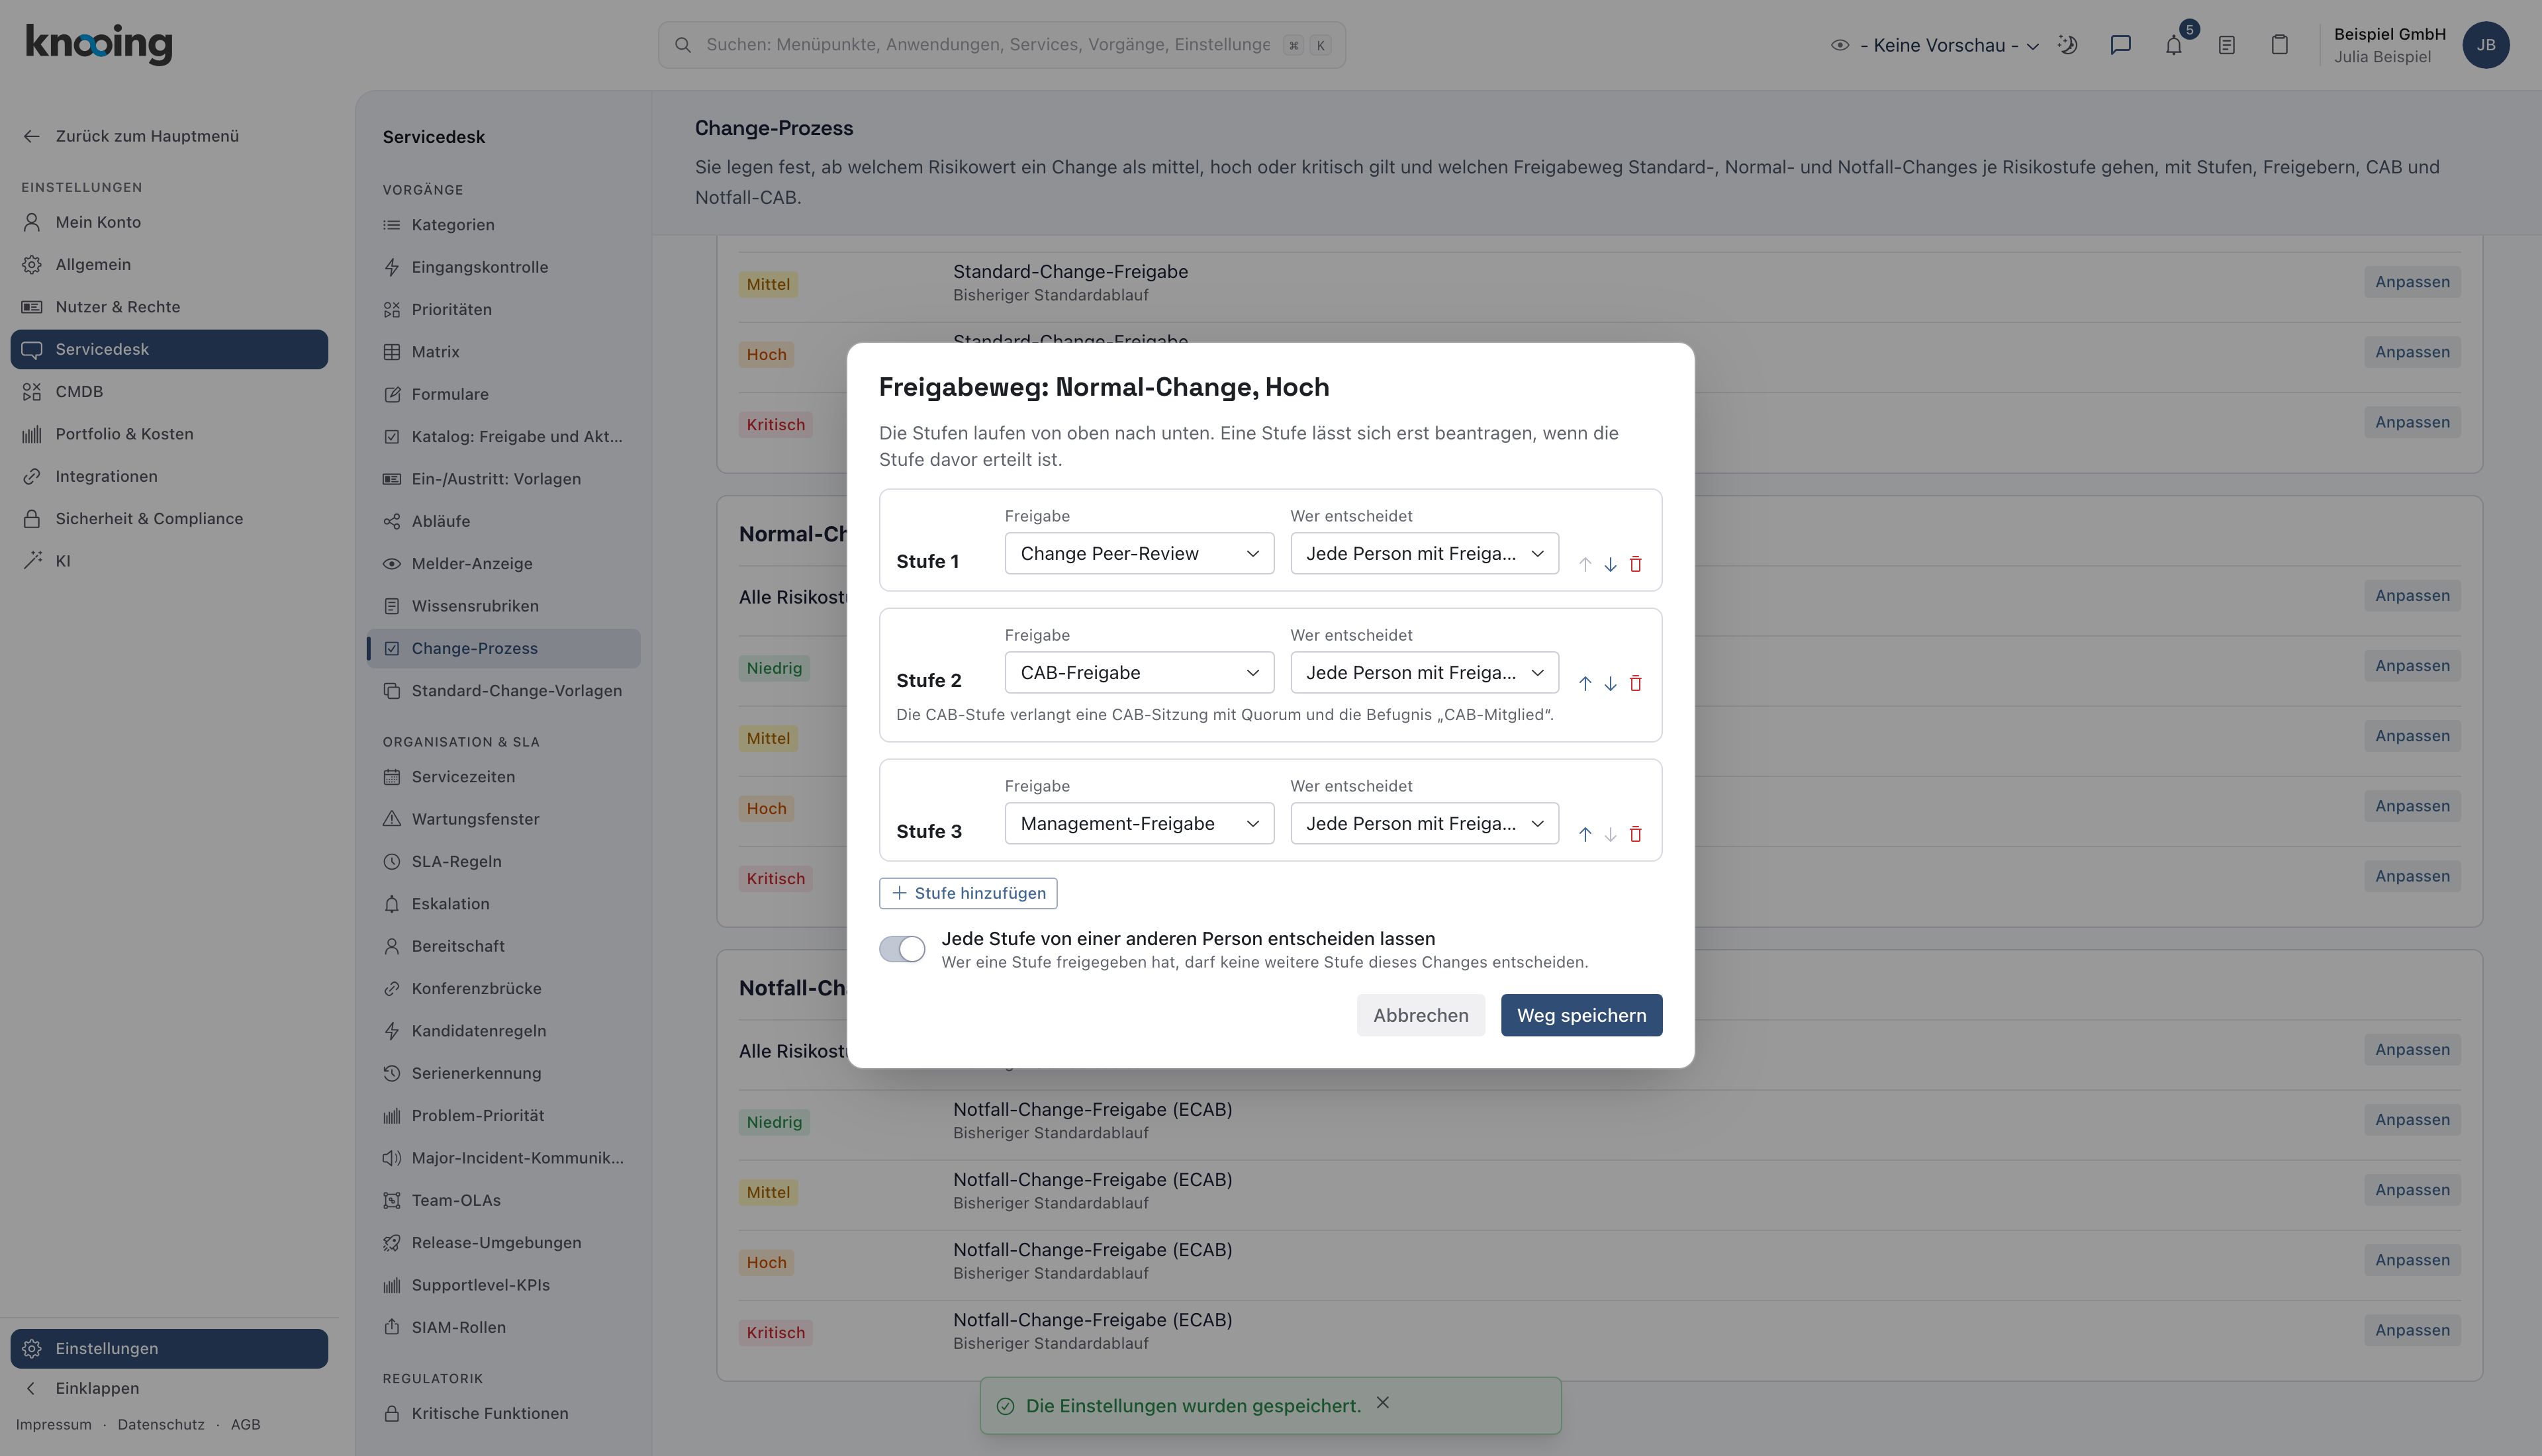
Task: Move Stufe 2 up with the arrow icon
Action: (1585, 683)
